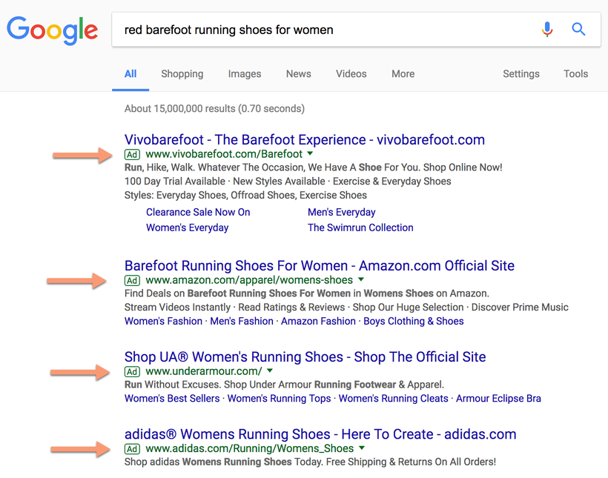Open the Settings menu

tap(521, 73)
